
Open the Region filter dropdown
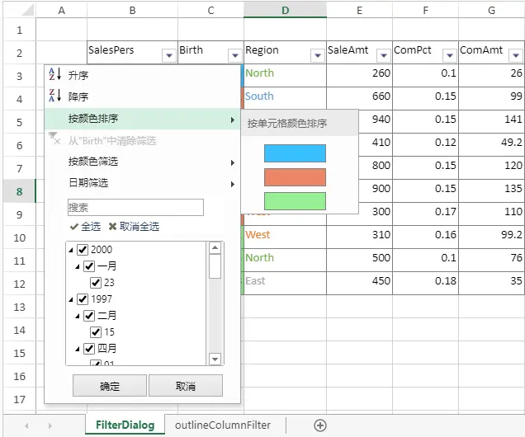coord(318,55)
